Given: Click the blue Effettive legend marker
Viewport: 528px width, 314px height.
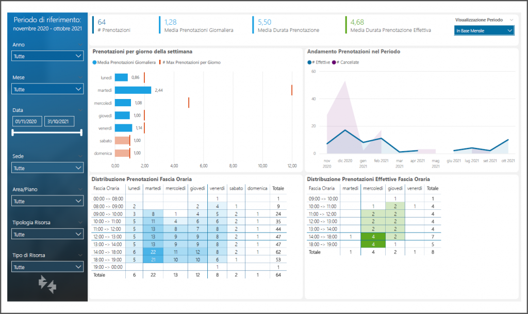Looking at the screenshot, I should click(x=309, y=62).
